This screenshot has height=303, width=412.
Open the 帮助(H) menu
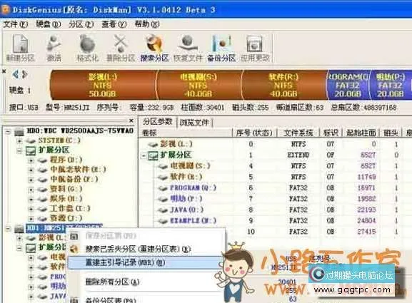point(146,24)
